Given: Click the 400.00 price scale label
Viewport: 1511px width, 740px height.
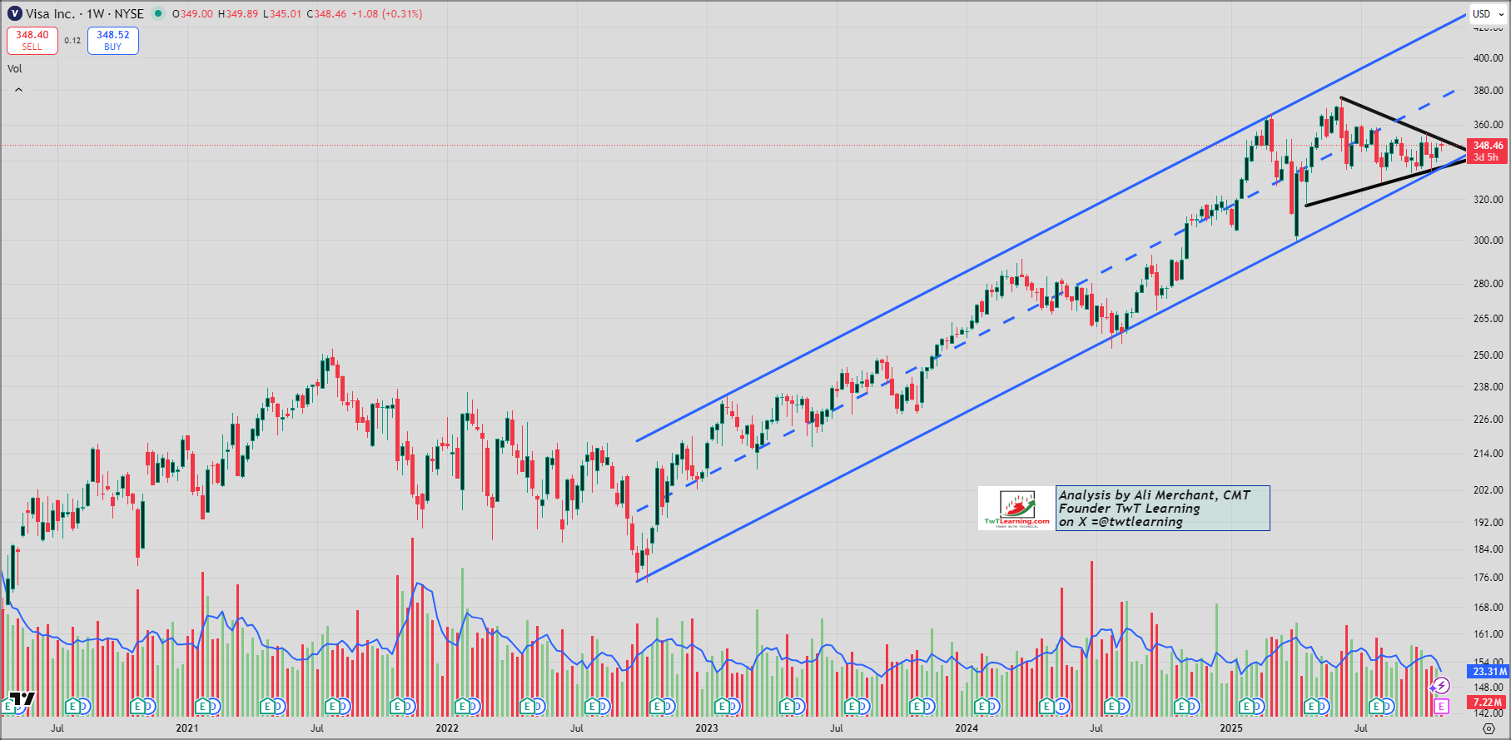Looking at the screenshot, I should (1489, 58).
